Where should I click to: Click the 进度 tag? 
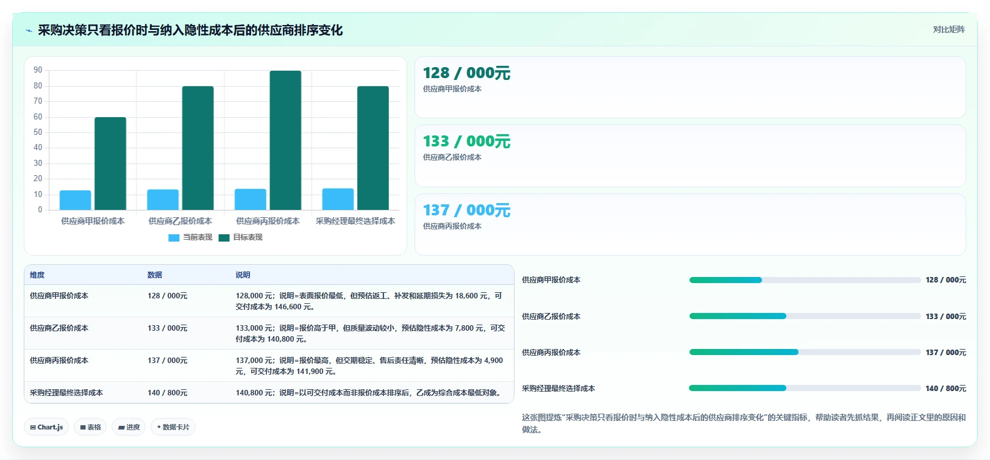click(x=129, y=427)
